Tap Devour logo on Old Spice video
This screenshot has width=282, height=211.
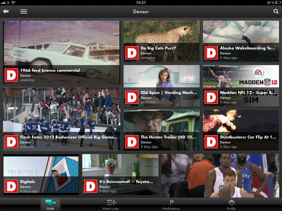pos(132,97)
